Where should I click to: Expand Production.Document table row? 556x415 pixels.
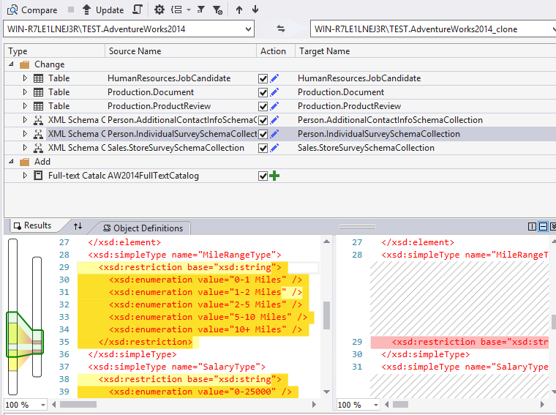[25, 92]
